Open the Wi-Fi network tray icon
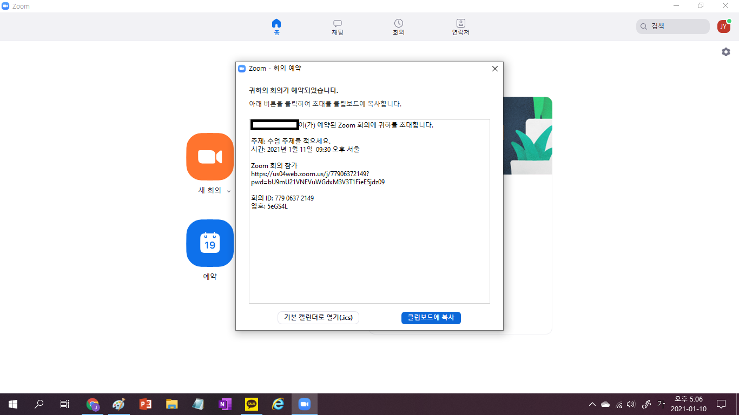The height and width of the screenshot is (415, 739). coord(619,404)
